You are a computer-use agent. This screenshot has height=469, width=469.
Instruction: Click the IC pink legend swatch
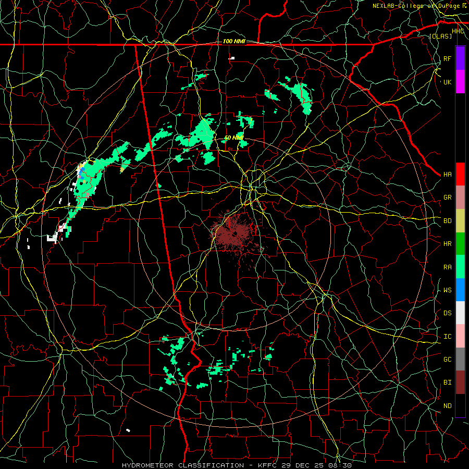tap(460, 336)
